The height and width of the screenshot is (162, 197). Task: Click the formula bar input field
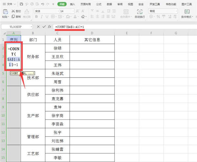125,27
